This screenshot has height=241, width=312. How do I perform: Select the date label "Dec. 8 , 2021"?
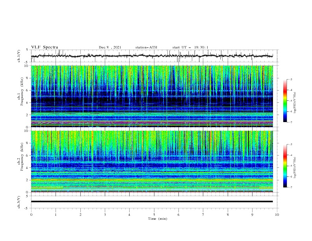(x=110, y=47)
